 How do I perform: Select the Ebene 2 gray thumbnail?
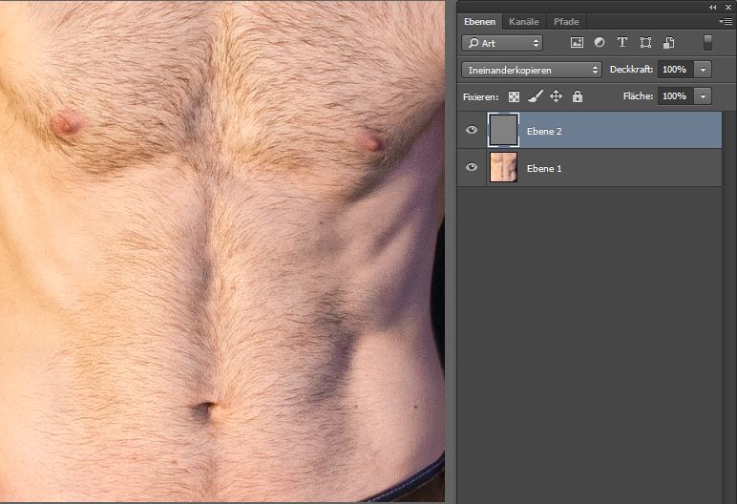click(503, 130)
